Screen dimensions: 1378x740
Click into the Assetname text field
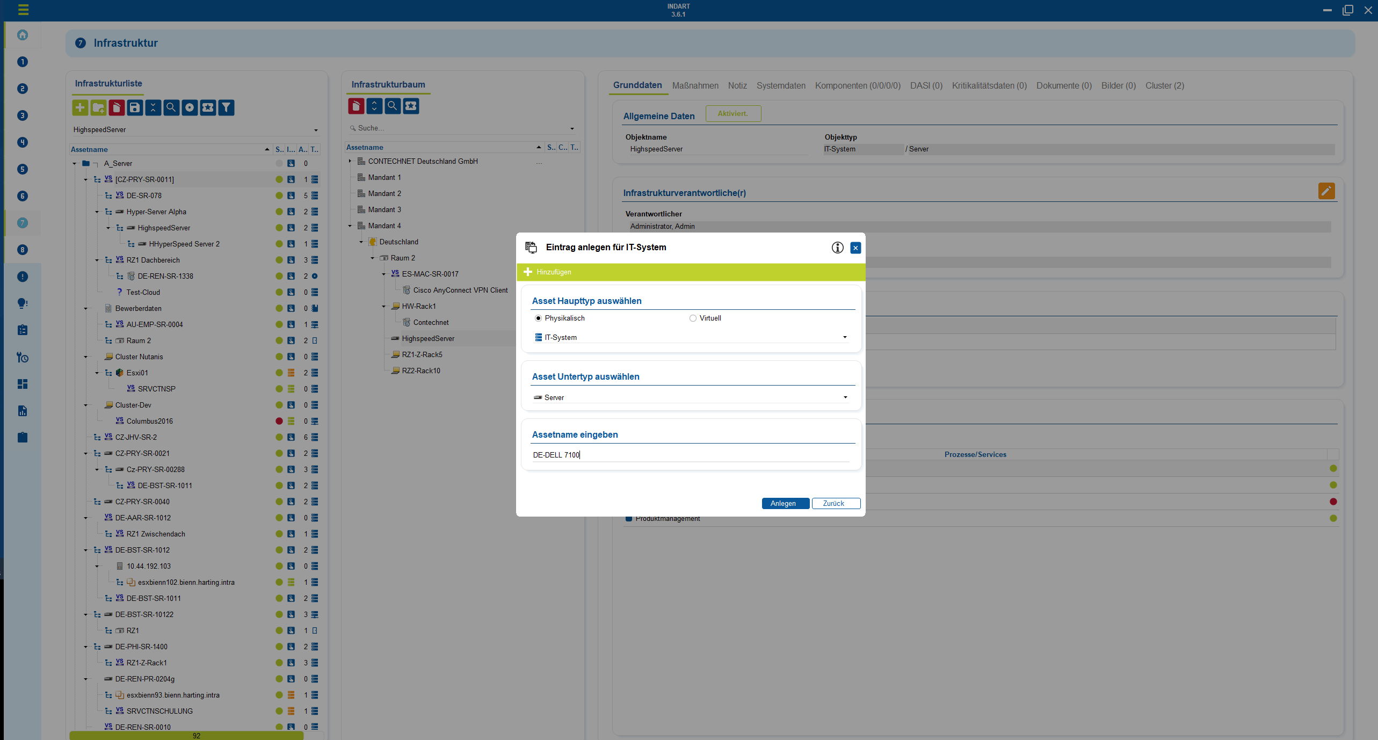coord(690,455)
